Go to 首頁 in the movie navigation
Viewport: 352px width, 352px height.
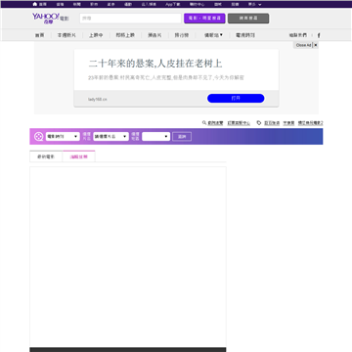click(x=40, y=35)
